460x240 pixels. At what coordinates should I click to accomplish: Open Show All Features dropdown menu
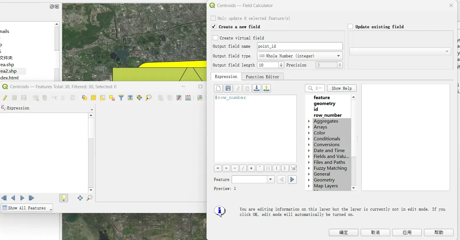27,208
